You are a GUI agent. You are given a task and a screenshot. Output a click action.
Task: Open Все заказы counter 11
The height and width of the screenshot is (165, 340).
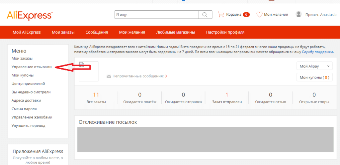[96, 98]
